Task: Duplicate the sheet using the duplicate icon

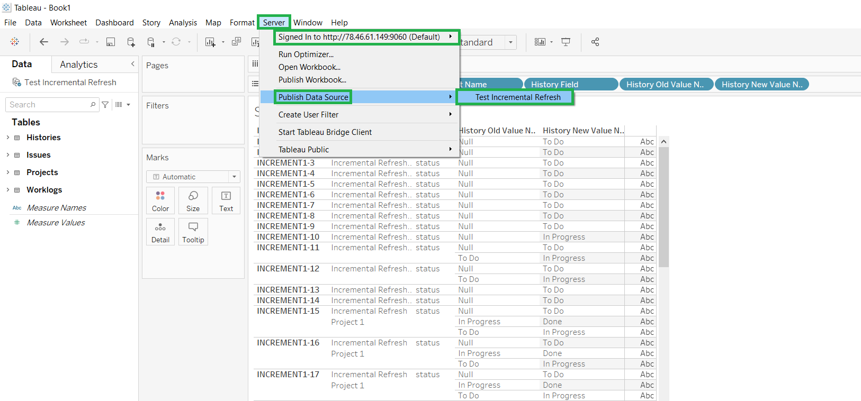Action: [237, 42]
